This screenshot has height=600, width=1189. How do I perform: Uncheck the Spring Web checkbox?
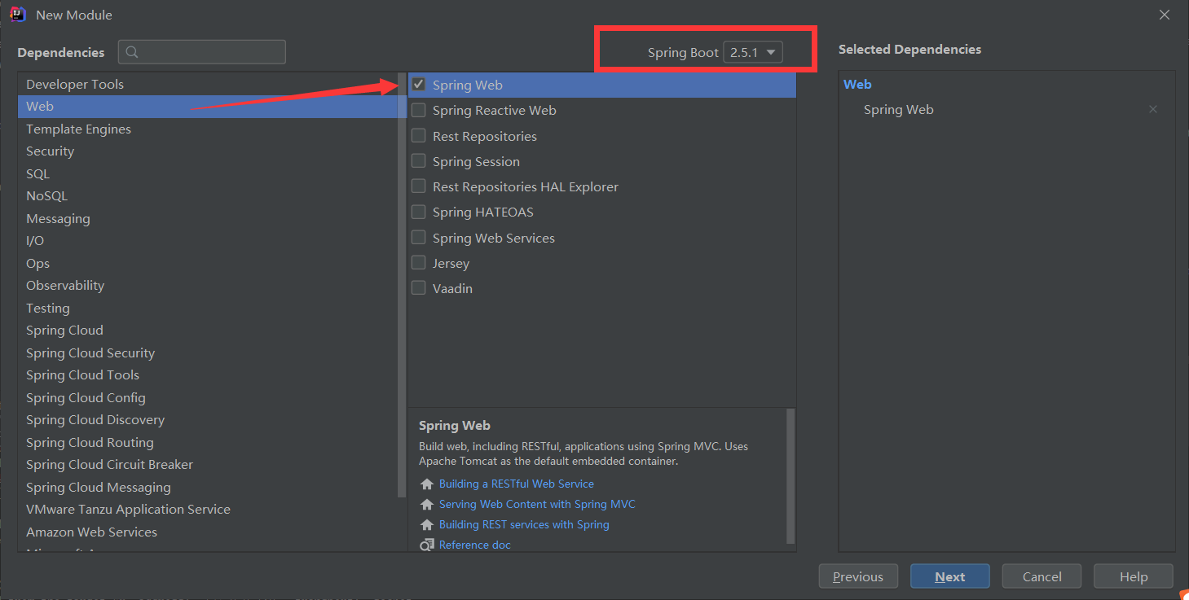tap(419, 84)
